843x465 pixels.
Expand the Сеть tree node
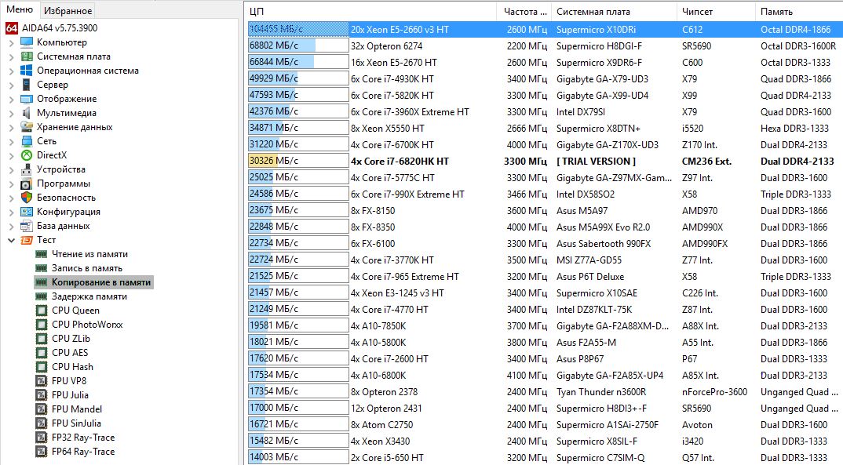11,141
